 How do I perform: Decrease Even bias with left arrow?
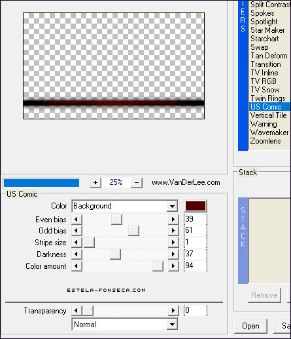tap(77, 219)
